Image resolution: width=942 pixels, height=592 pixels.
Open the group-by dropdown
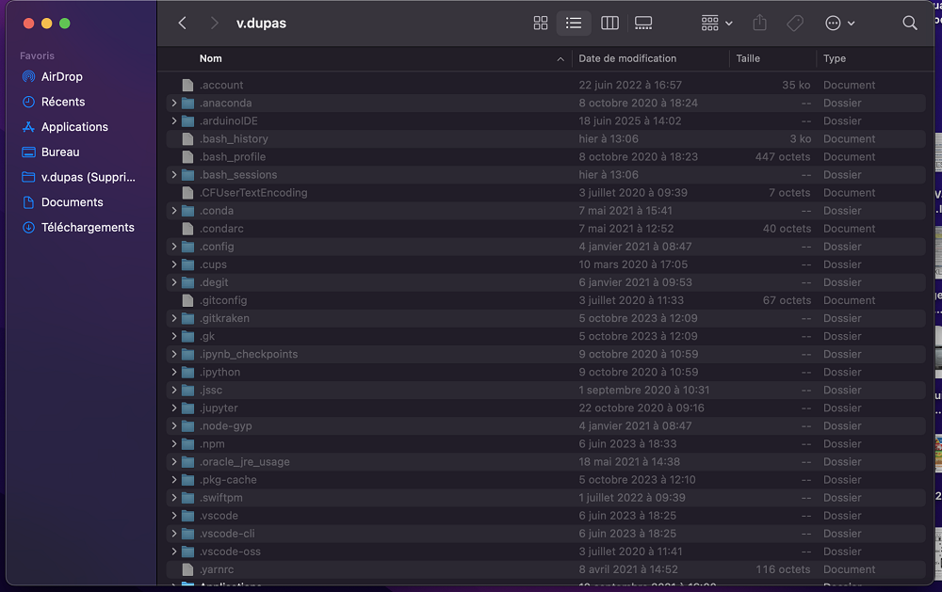pyautogui.click(x=716, y=24)
